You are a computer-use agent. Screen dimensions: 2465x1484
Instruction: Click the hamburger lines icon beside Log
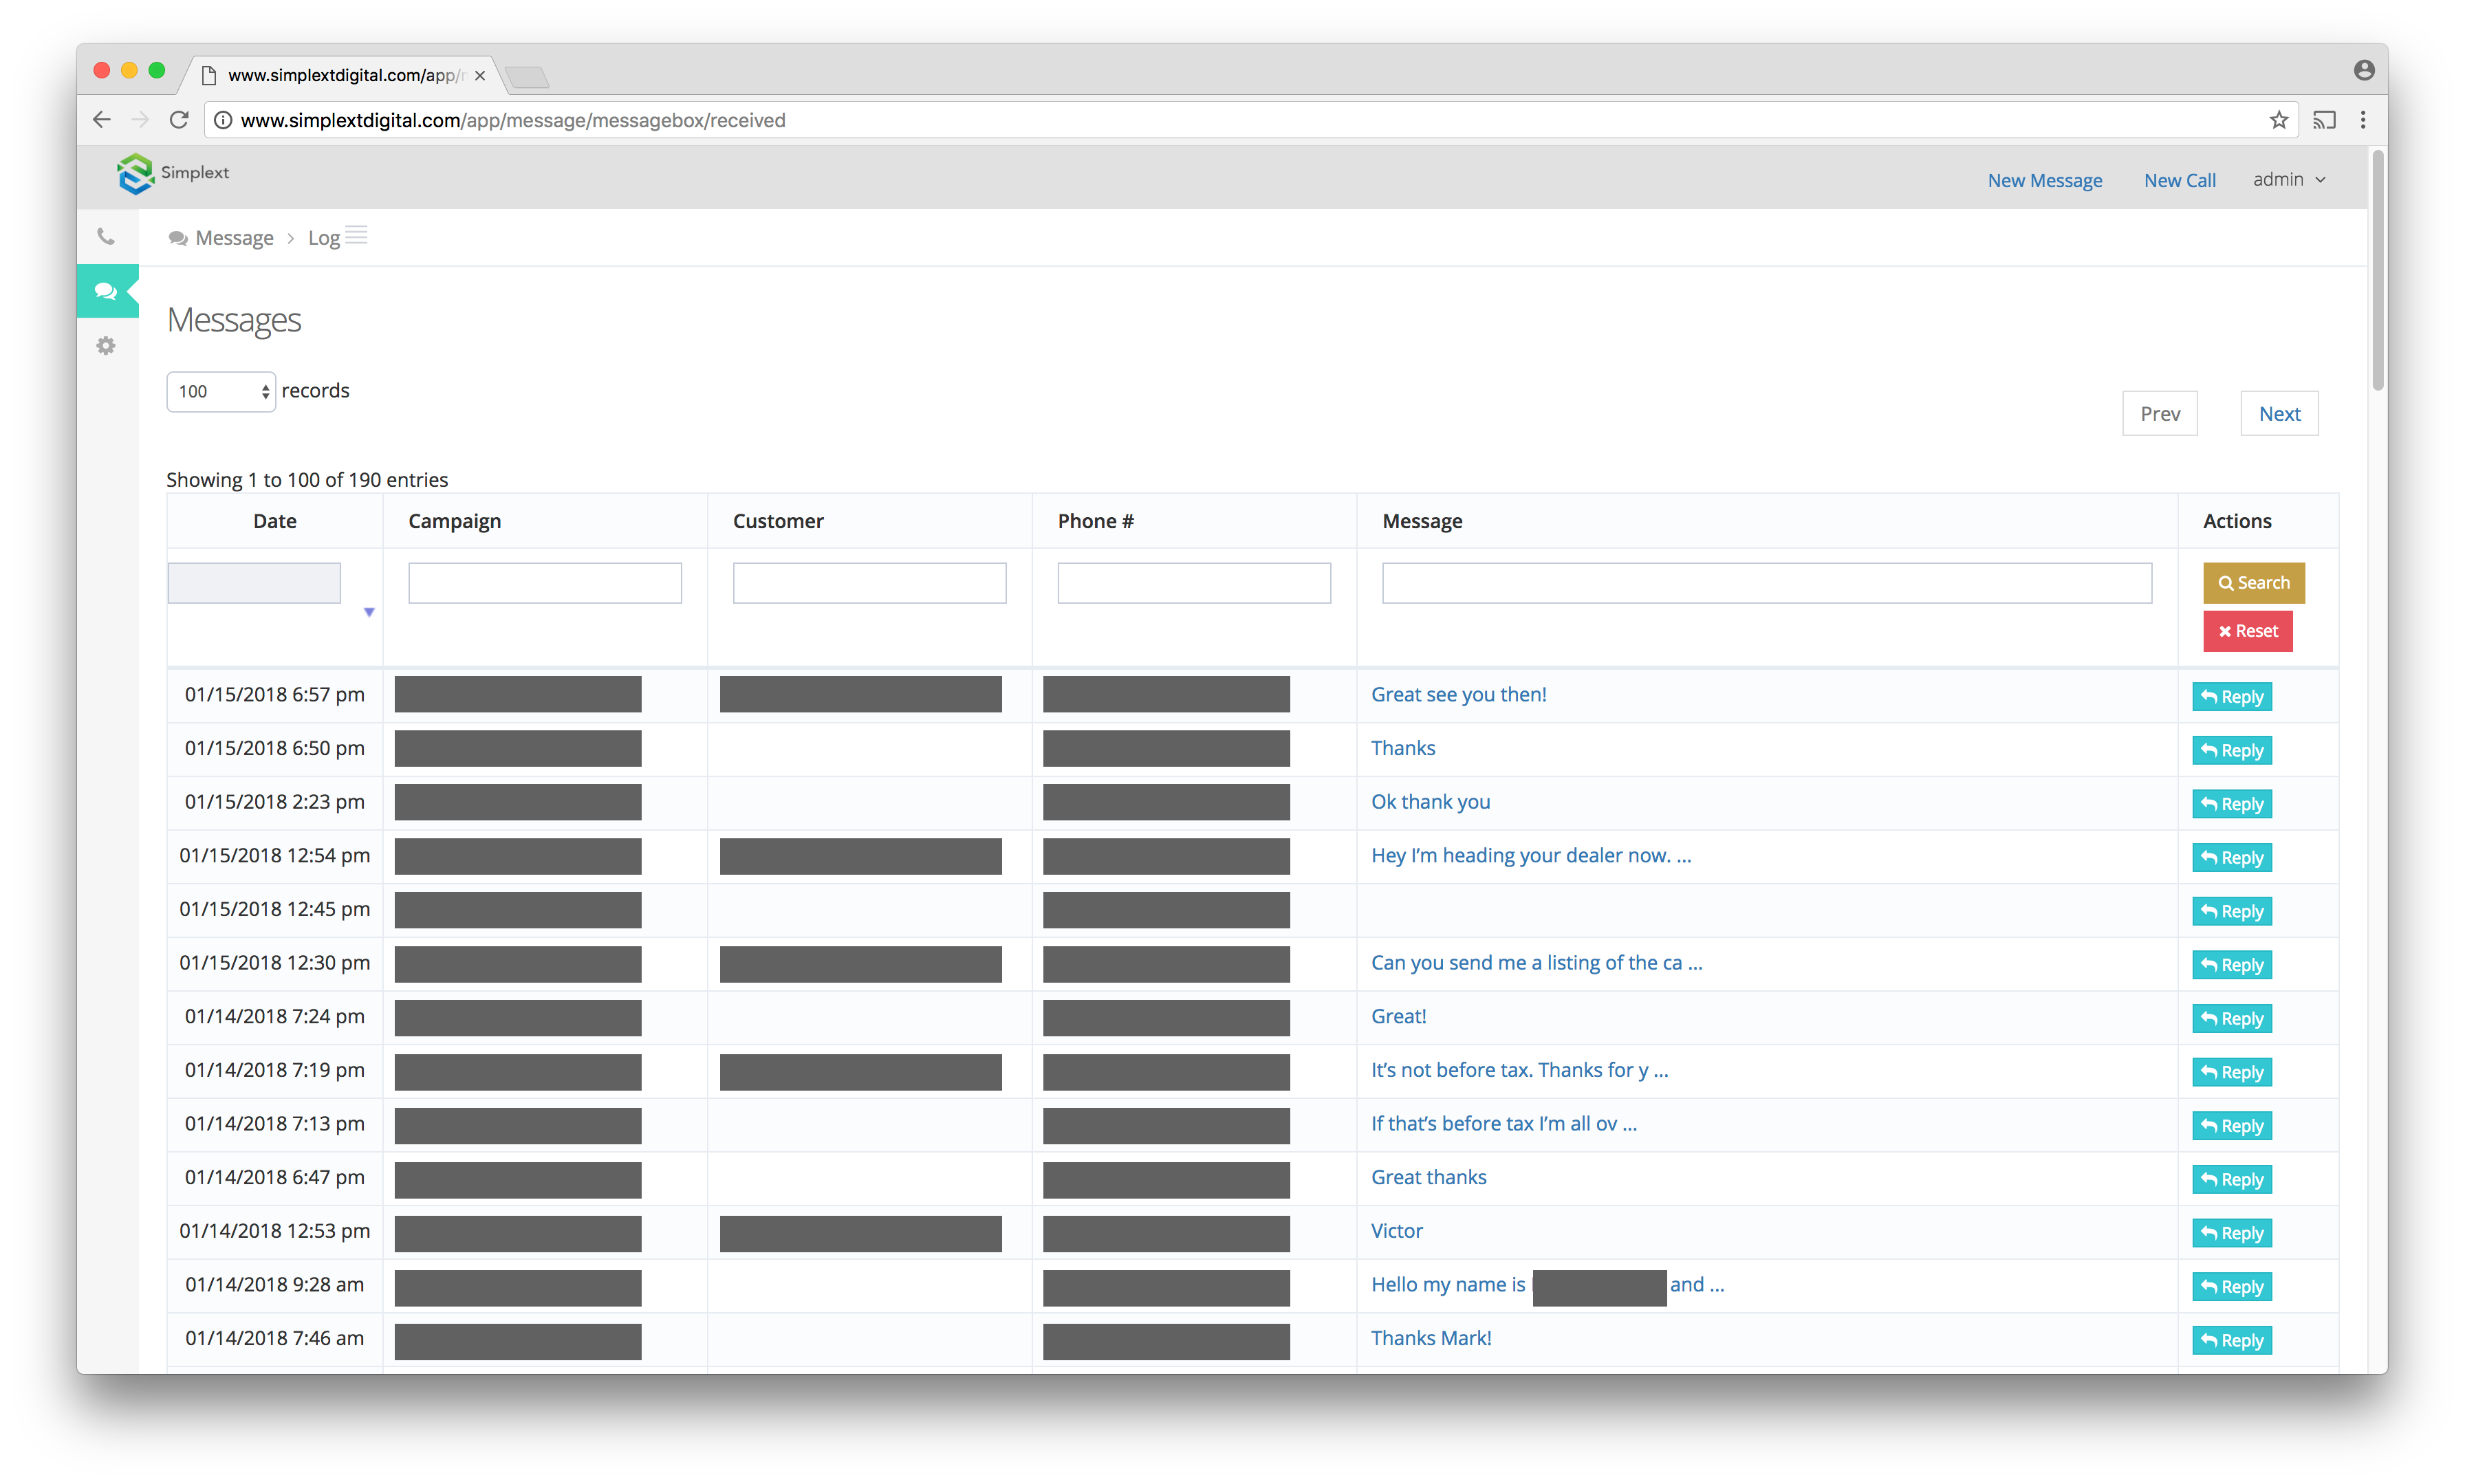tap(357, 235)
